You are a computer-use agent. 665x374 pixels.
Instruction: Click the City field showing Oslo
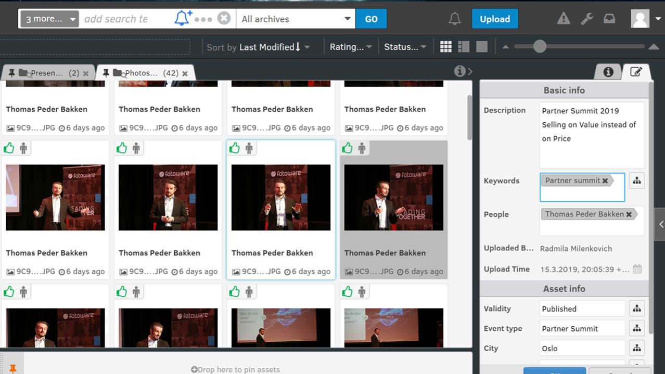[x=582, y=348]
